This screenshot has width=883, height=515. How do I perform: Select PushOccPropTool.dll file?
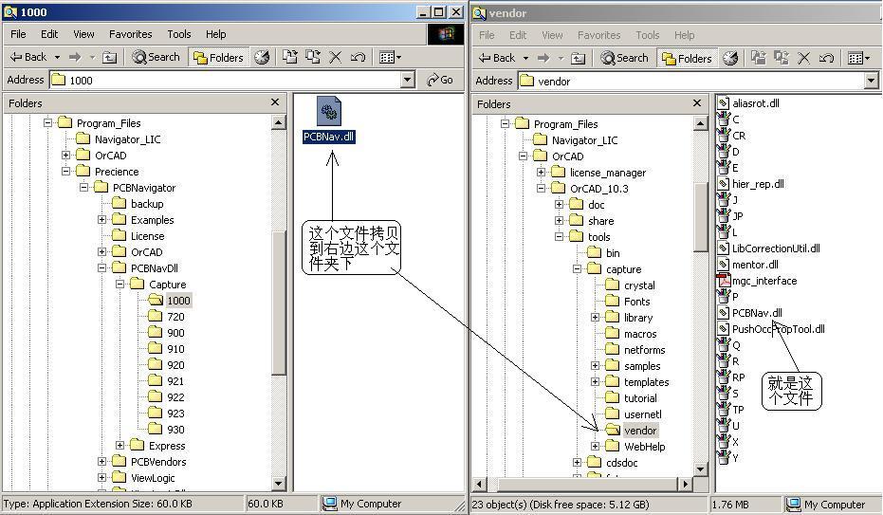[x=771, y=329]
